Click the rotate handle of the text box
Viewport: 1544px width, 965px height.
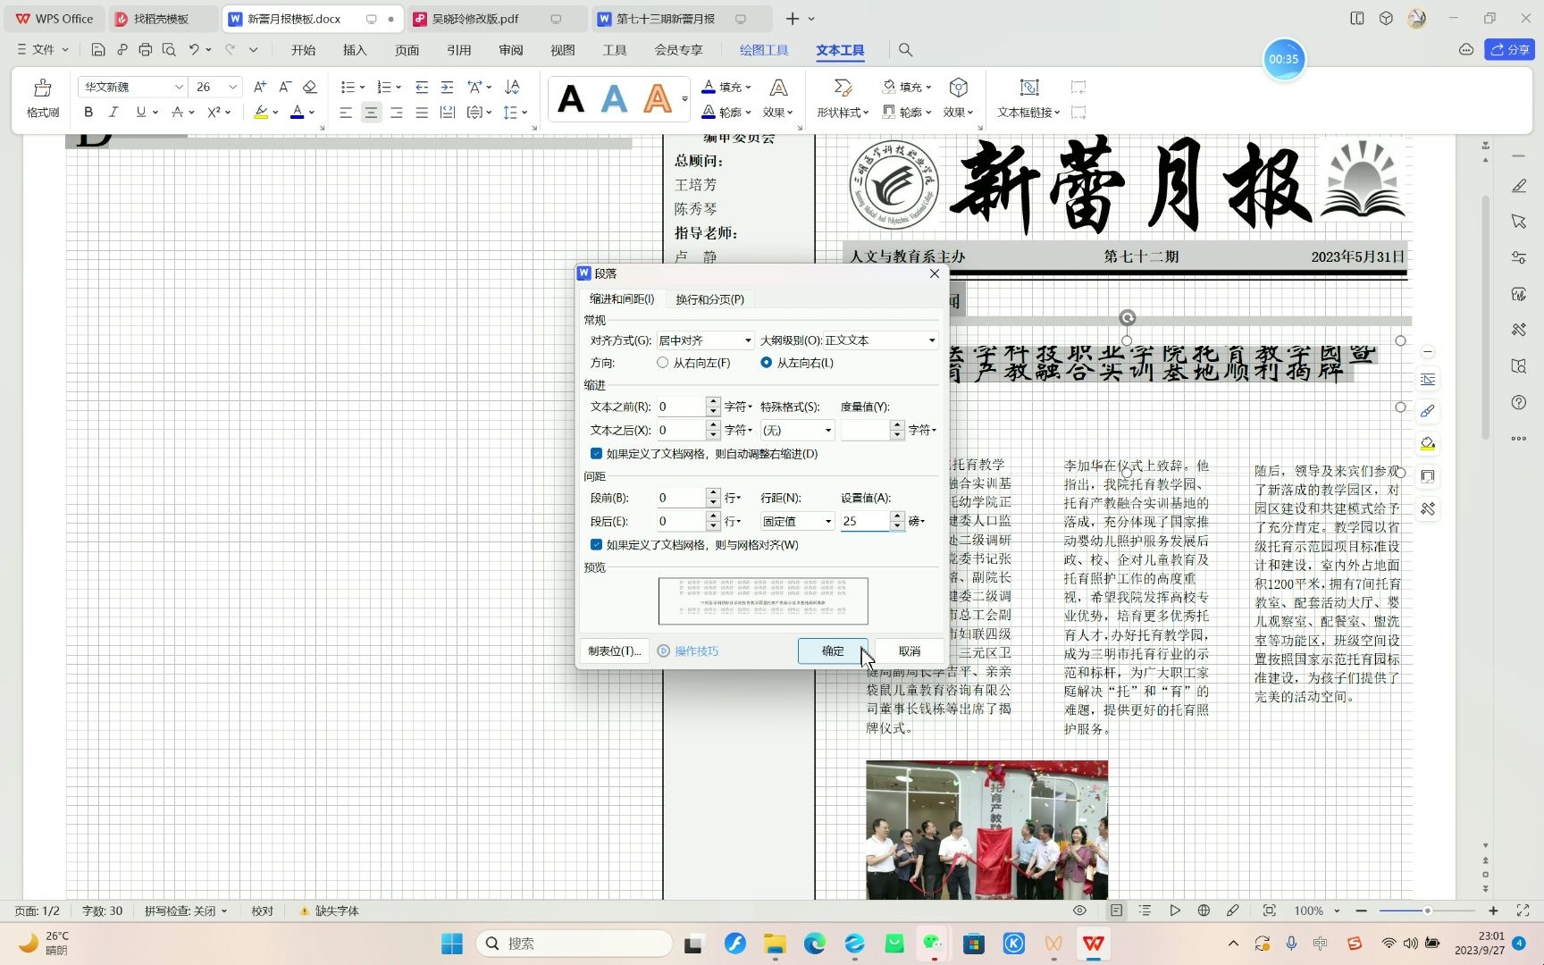coord(1128,318)
